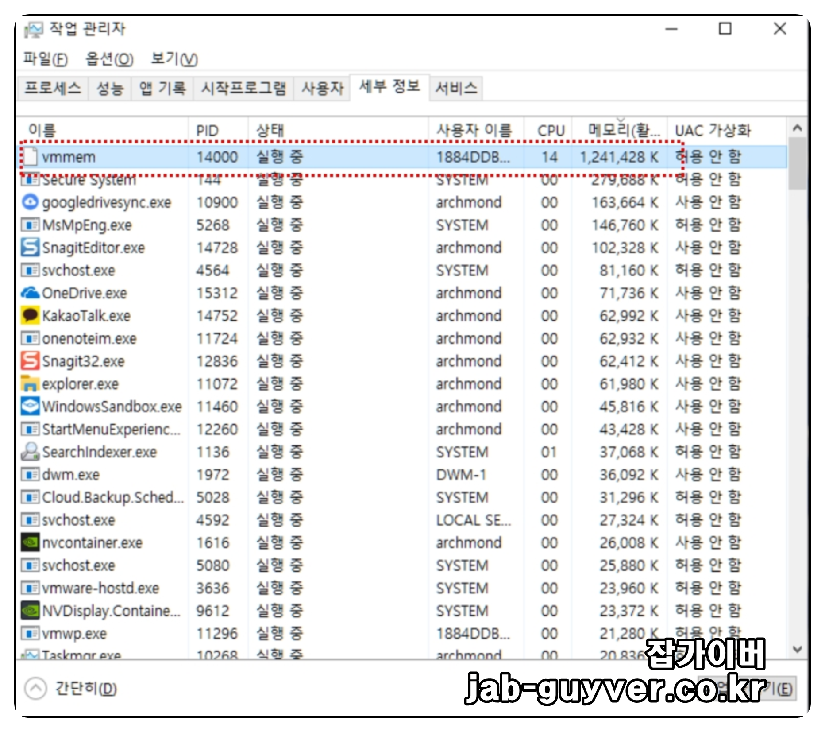825x732 pixels.
Task: Open the 보기(V) menu
Action: click(174, 58)
